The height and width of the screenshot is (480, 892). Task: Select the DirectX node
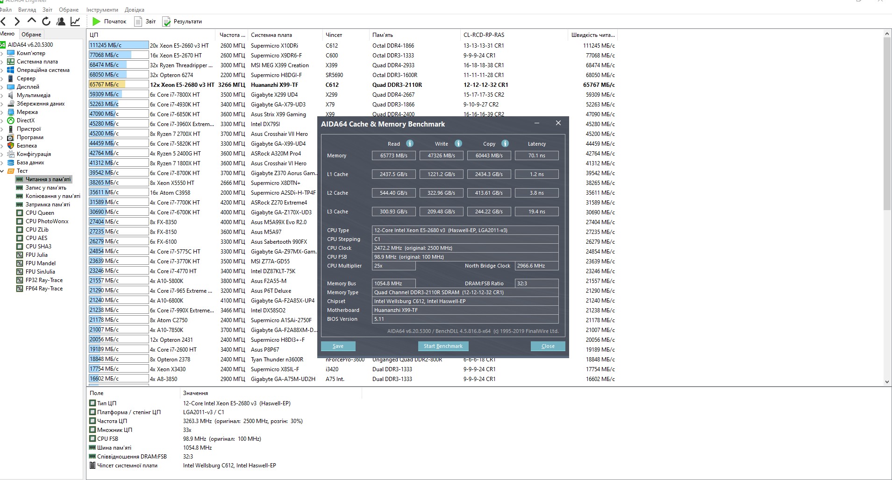[26, 120]
